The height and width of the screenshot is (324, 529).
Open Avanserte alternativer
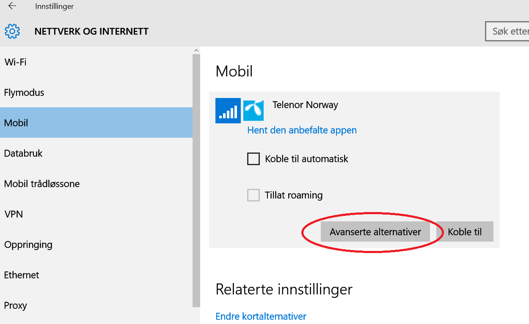[375, 231]
